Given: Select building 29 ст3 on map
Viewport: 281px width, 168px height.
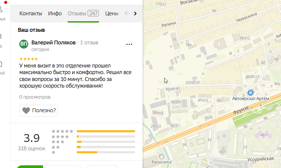Looking at the screenshot, I should click(158, 113).
